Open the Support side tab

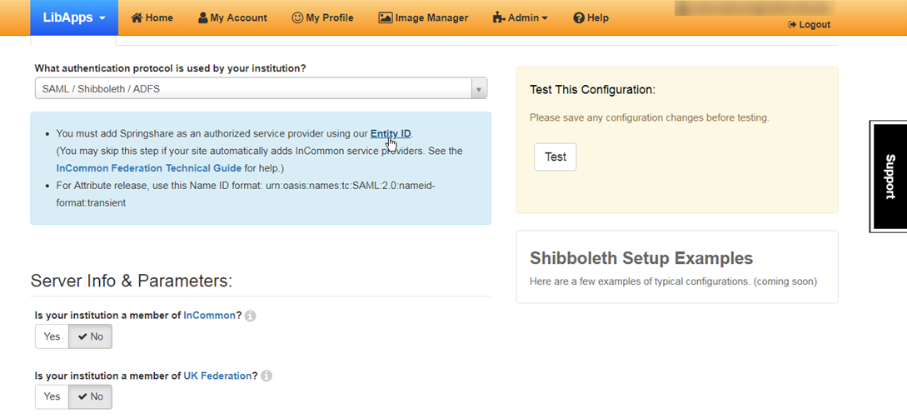pyautogui.click(x=889, y=177)
